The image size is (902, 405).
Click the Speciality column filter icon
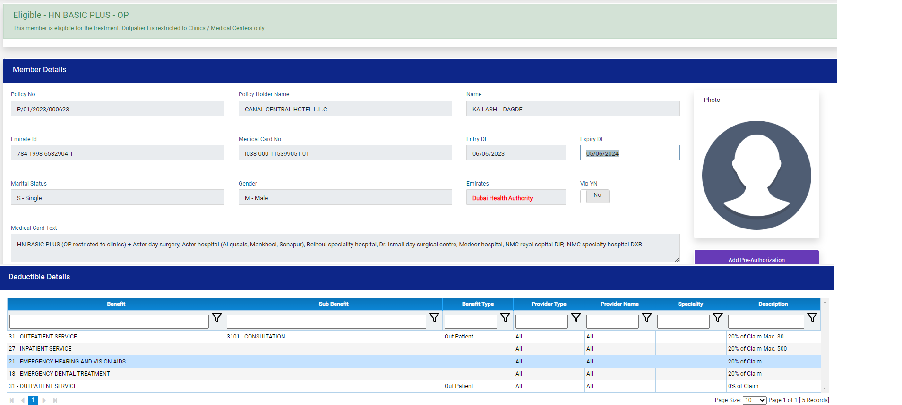[718, 318]
